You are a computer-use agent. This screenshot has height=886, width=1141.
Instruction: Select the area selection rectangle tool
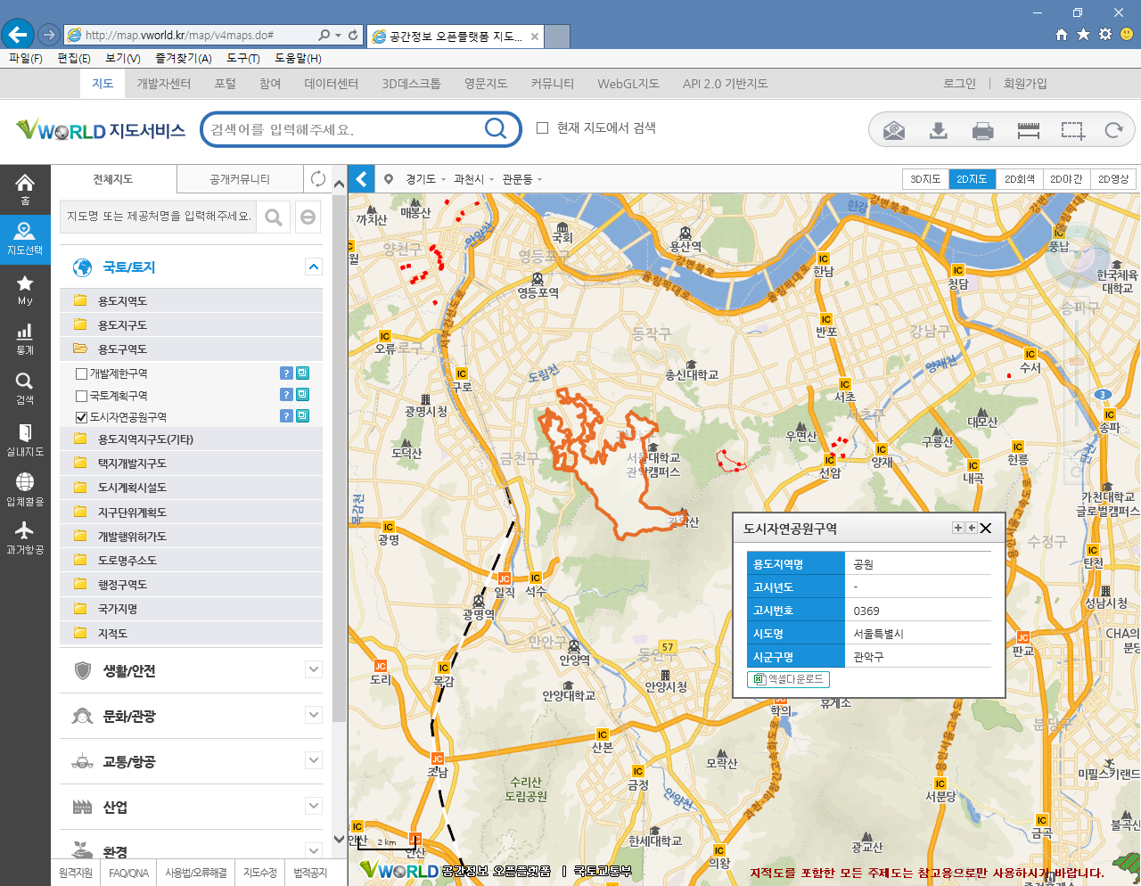pos(1073,131)
